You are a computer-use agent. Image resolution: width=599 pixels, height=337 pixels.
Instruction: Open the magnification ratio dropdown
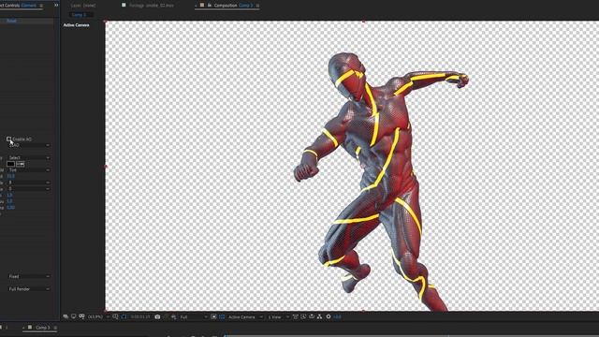point(98,316)
